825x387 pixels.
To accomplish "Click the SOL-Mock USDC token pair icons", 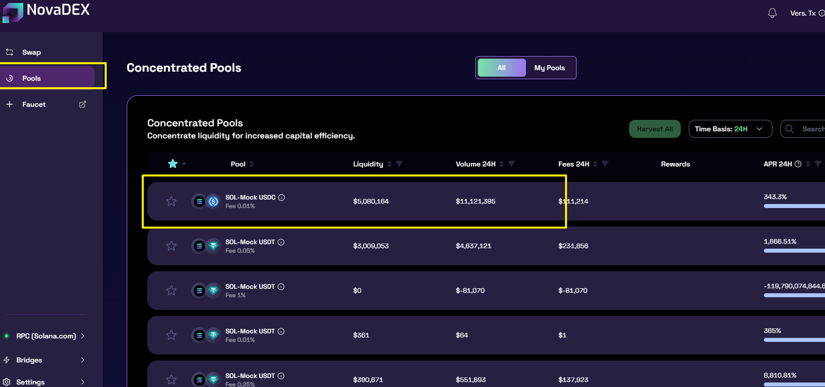I will tap(206, 202).
